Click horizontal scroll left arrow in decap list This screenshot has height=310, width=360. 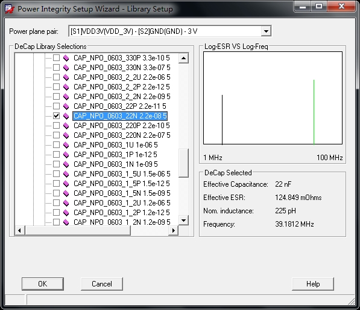pyautogui.click(x=19, y=230)
